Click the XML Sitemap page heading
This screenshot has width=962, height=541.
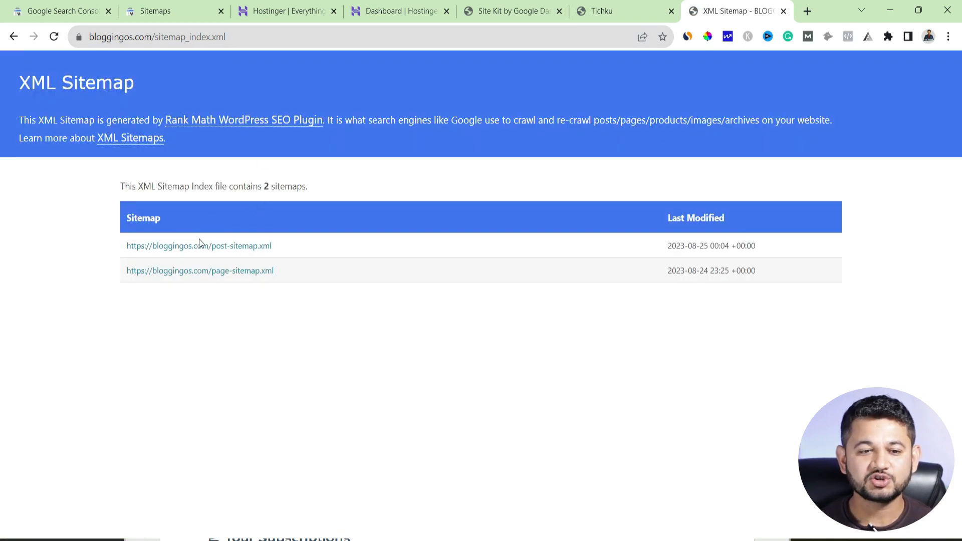76,83
